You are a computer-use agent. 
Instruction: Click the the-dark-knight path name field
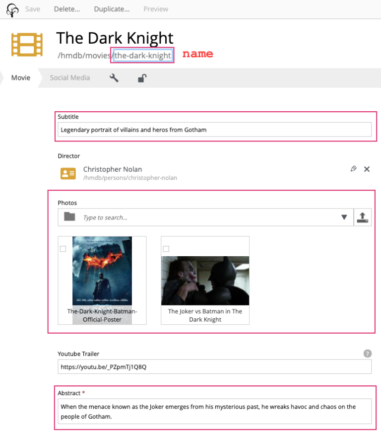[x=143, y=56]
